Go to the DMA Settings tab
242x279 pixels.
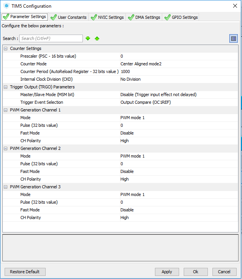click(x=144, y=17)
